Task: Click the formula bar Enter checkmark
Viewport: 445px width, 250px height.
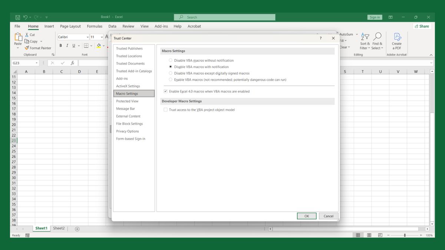Action: [63, 63]
